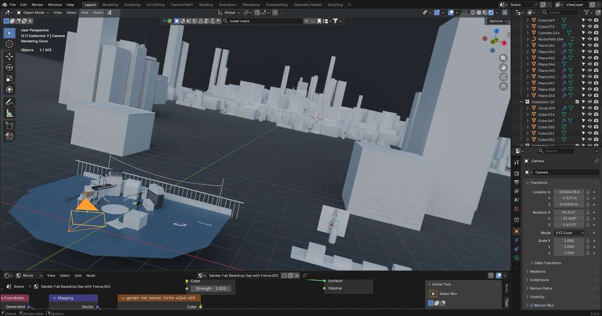Image resolution: width=602 pixels, height=316 pixels.
Task: Switch to the Geometry Nodes workspace tab
Action: pos(308,5)
